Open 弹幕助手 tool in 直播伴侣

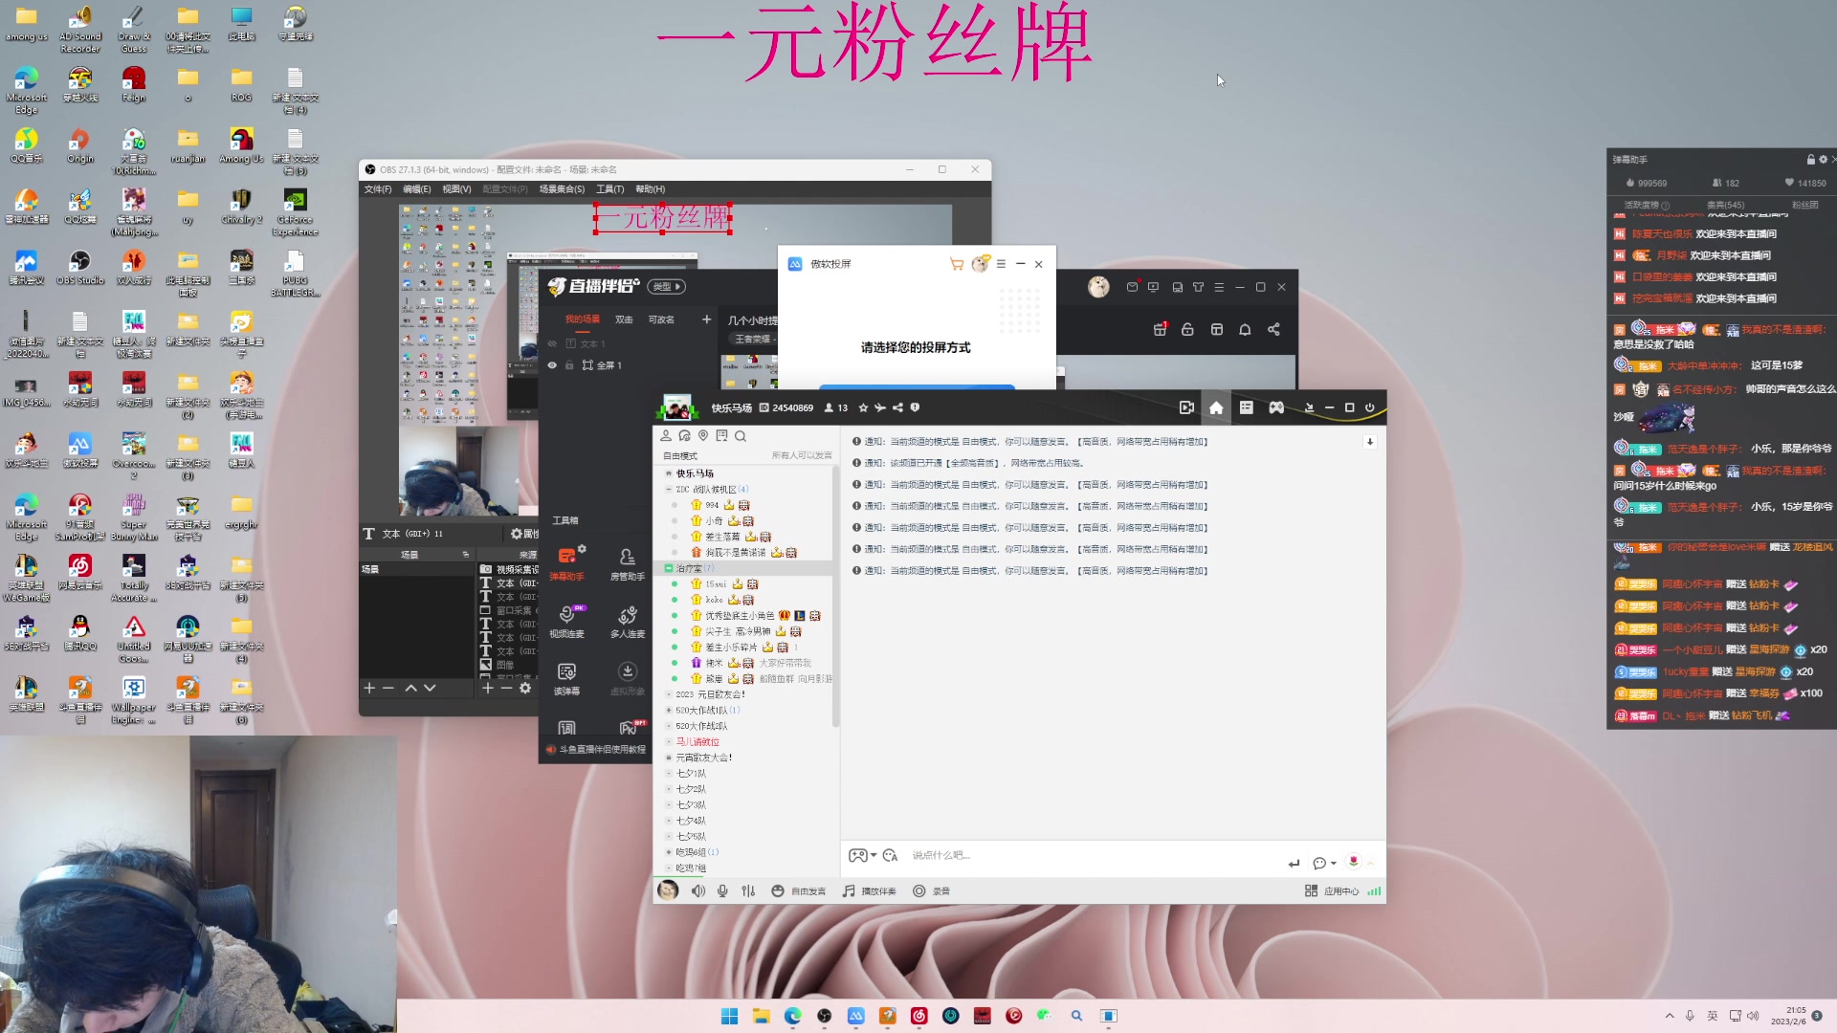(x=566, y=564)
